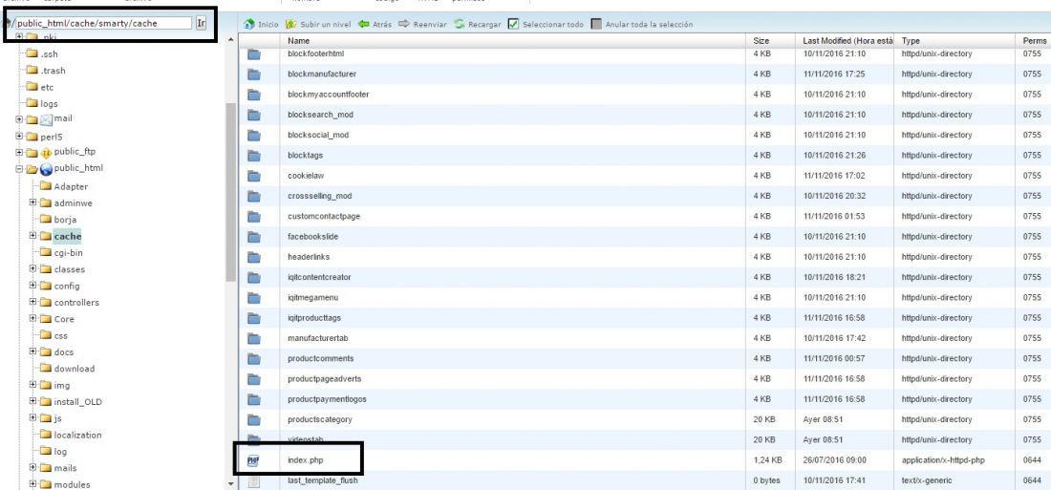Expand the public_ftp tree node

[x=19, y=153]
